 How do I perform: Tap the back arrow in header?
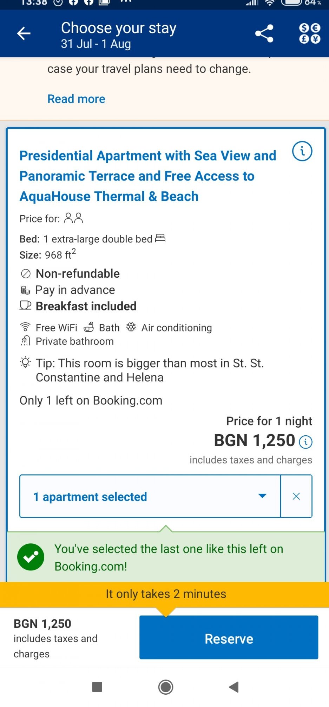[24, 34]
